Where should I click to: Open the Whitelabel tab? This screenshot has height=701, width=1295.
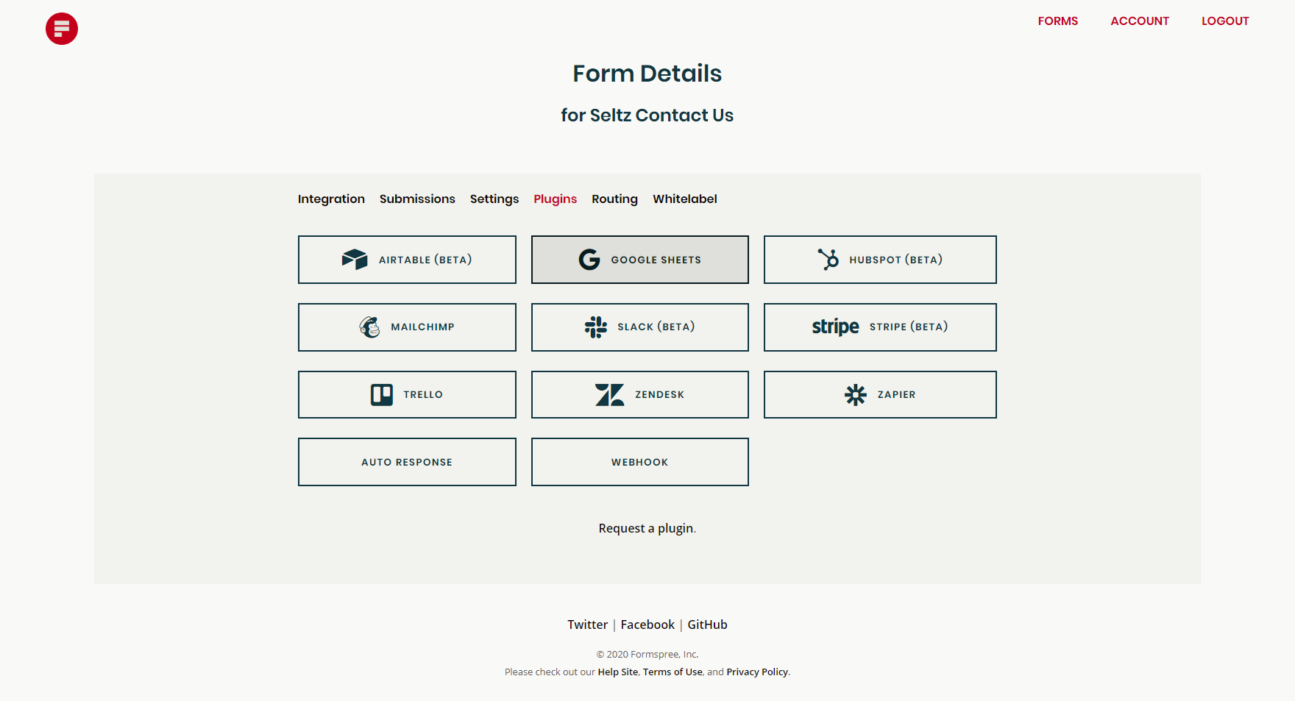tap(684, 199)
